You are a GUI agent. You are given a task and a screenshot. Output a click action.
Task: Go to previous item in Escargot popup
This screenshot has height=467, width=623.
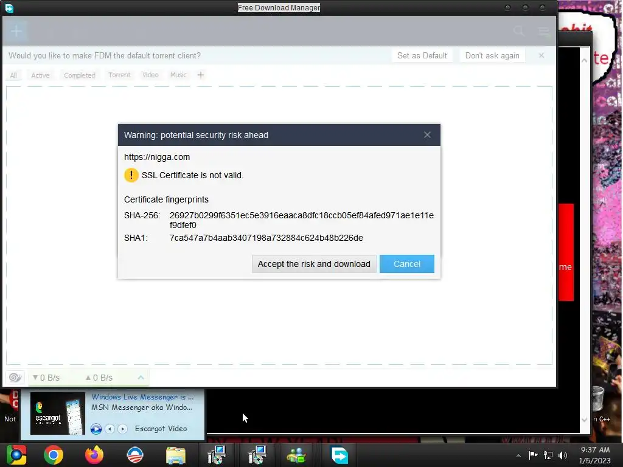pyautogui.click(x=110, y=429)
